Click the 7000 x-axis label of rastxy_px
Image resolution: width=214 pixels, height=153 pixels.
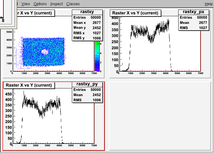point(200,73)
